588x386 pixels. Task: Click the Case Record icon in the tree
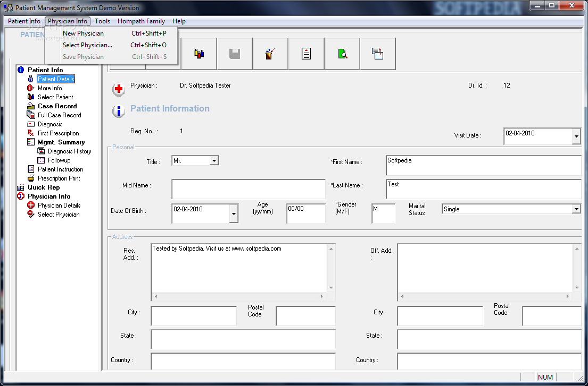[x=31, y=106]
